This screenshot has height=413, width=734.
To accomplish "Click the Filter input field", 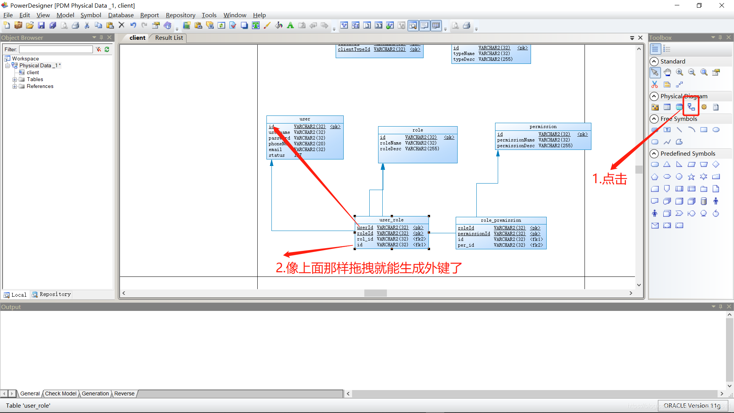I will [x=56, y=49].
